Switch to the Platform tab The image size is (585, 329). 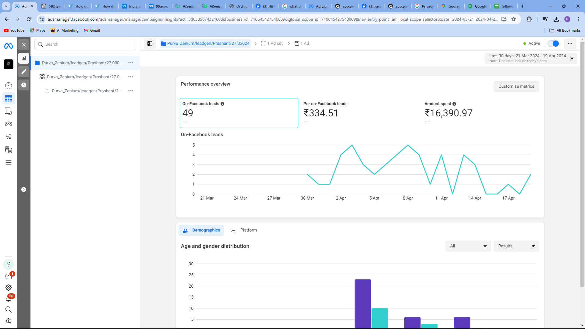(244, 230)
